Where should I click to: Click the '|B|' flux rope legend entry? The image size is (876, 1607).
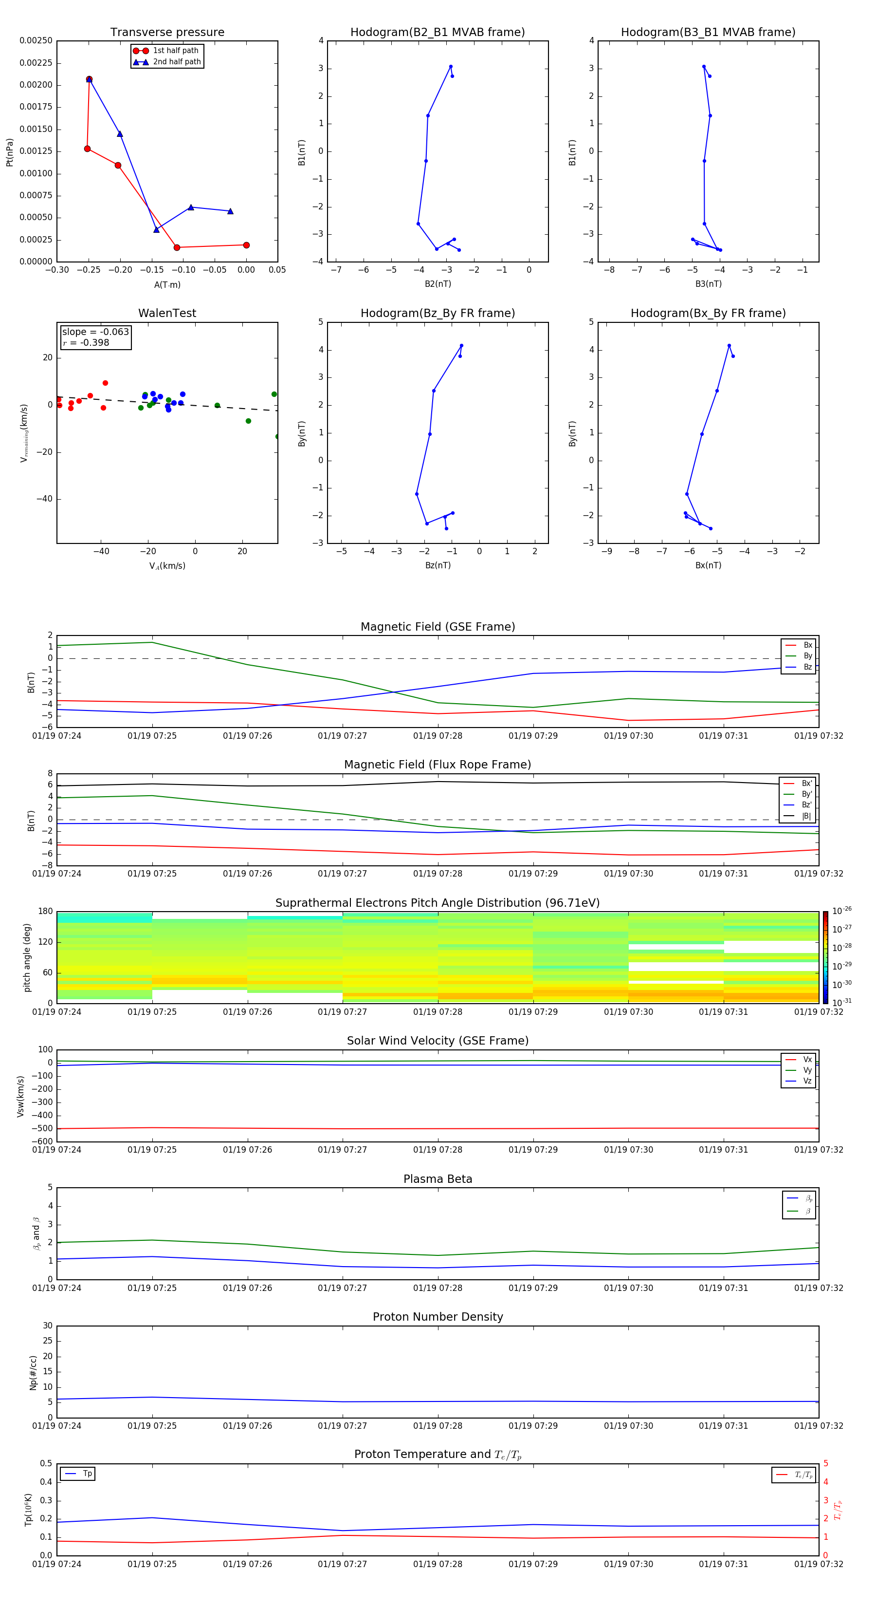click(x=799, y=816)
